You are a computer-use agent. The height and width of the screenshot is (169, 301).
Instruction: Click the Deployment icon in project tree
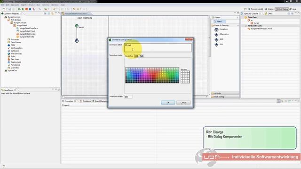point(8,62)
